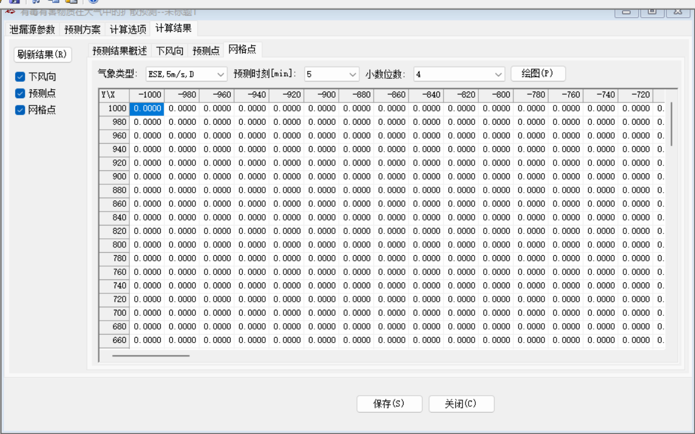
Task: Click row header 660
Action: [x=114, y=340]
